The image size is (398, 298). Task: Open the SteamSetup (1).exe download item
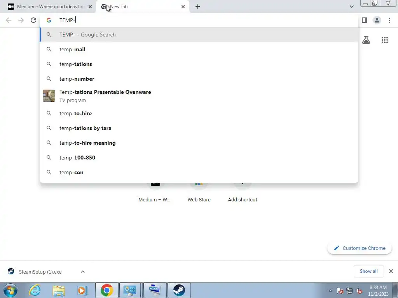40,272
